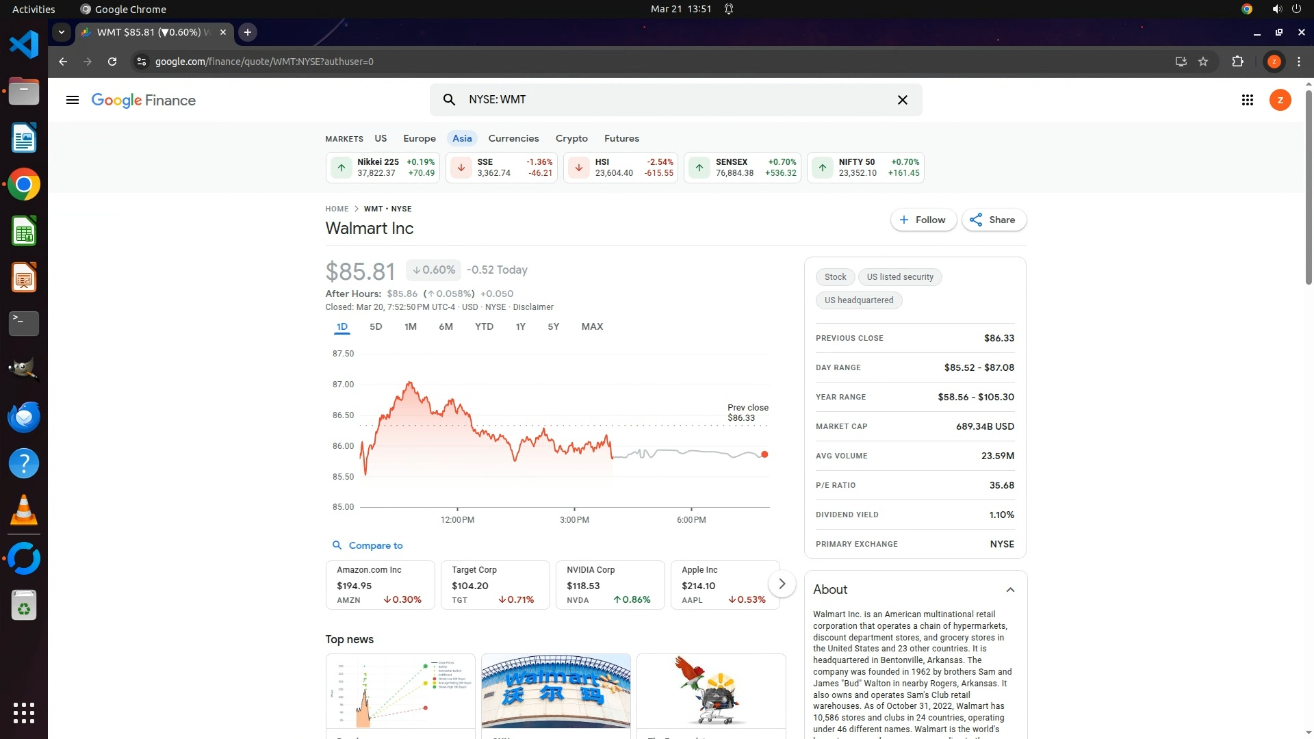Show next compare stocks with arrow
The height and width of the screenshot is (739, 1314).
pyautogui.click(x=782, y=584)
